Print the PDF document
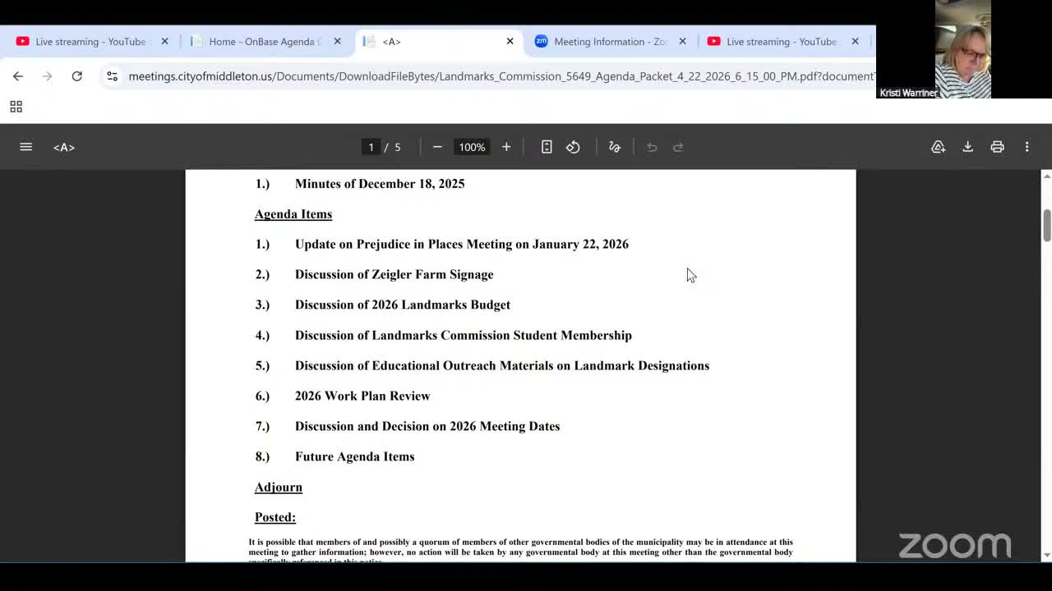1052x591 pixels. click(x=997, y=147)
